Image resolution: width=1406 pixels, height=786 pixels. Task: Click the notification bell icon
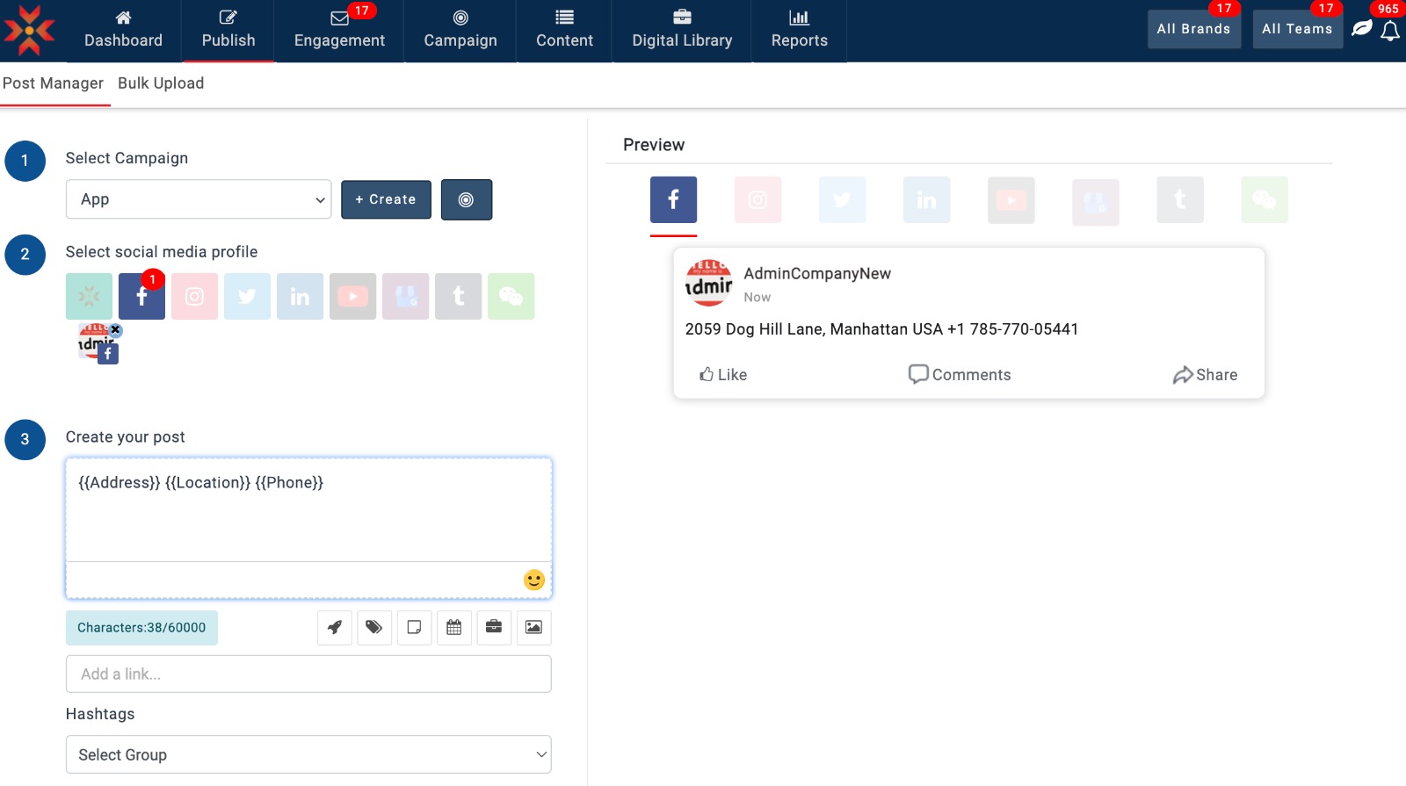pos(1390,32)
